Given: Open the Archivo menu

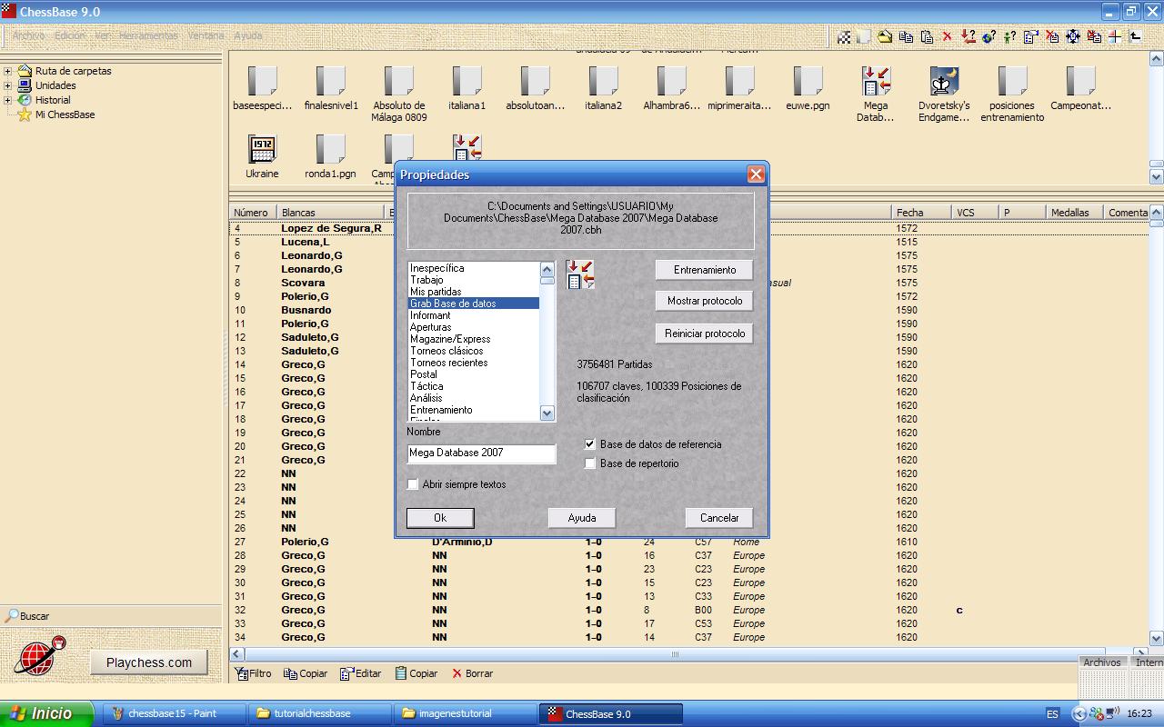Looking at the screenshot, I should pos(28,36).
